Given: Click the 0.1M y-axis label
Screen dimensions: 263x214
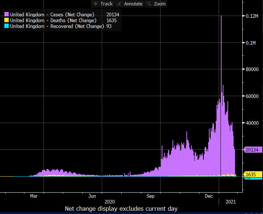Looking at the screenshot, I should click(251, 43).
